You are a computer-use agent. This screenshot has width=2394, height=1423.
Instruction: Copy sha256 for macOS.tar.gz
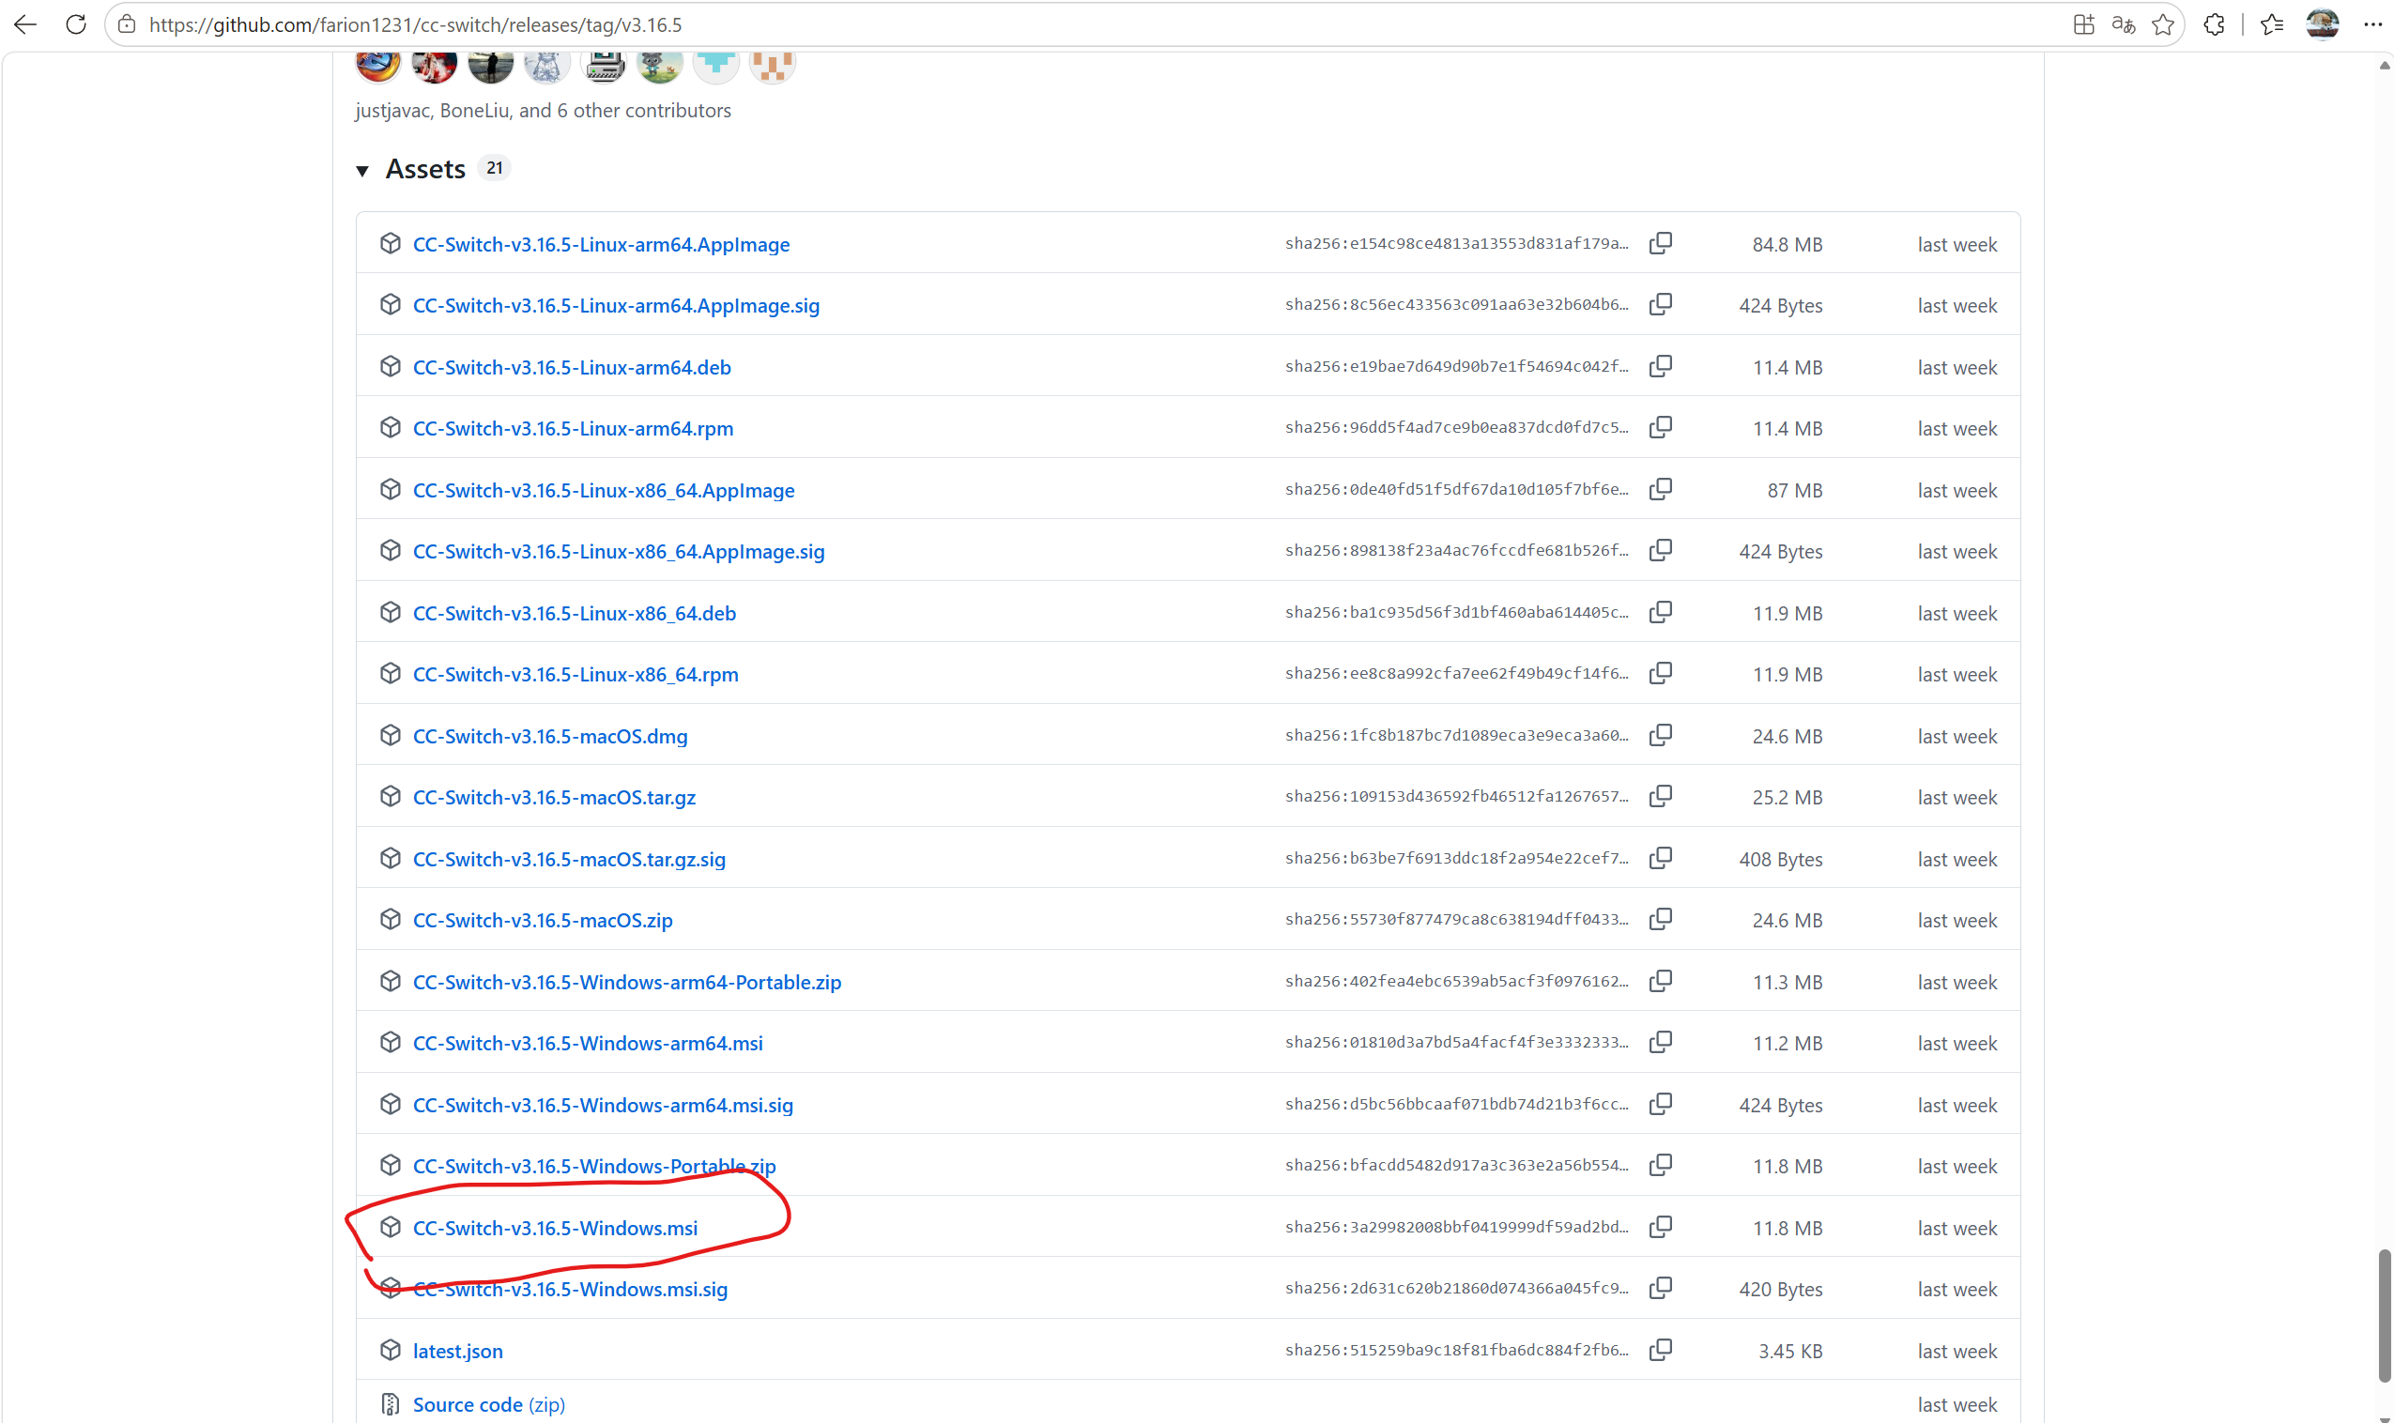click(x=1661, y=797)
